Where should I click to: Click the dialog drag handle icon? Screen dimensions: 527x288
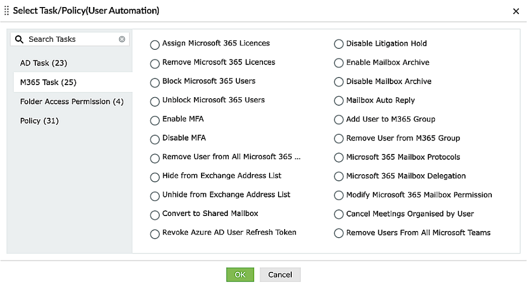click(7, 11)
